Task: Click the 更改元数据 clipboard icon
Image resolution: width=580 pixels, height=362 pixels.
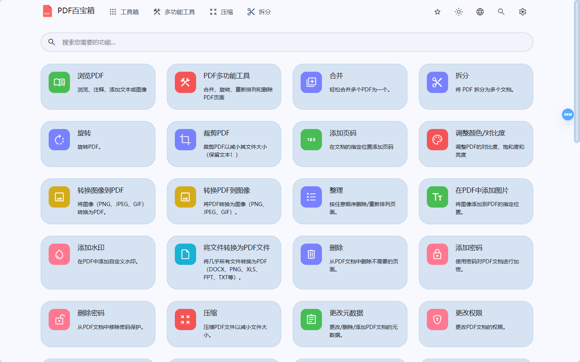Action: click(x=311, y=320)
